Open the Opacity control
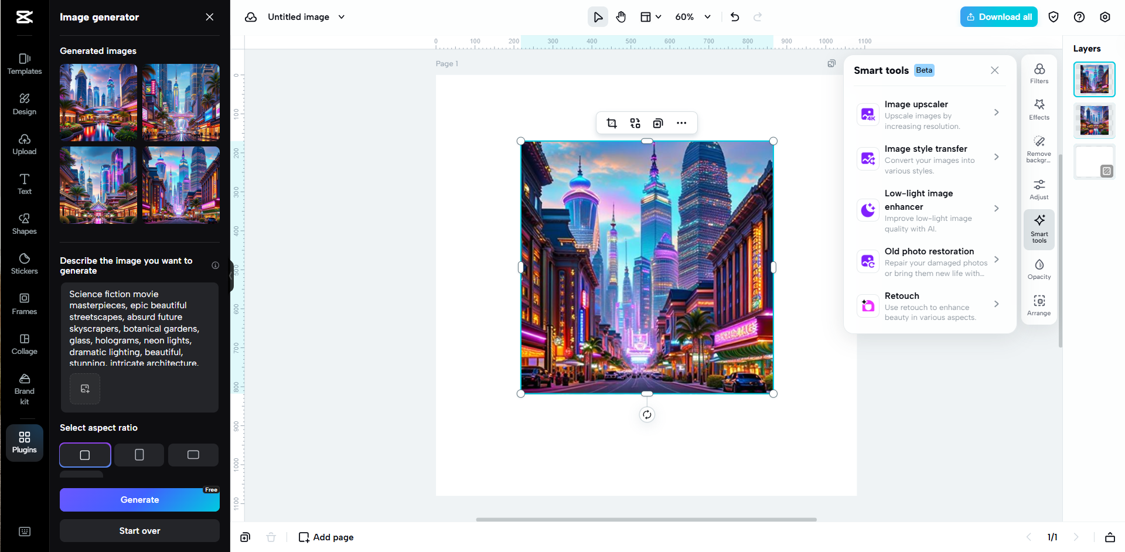 [x=1039, y=270]
